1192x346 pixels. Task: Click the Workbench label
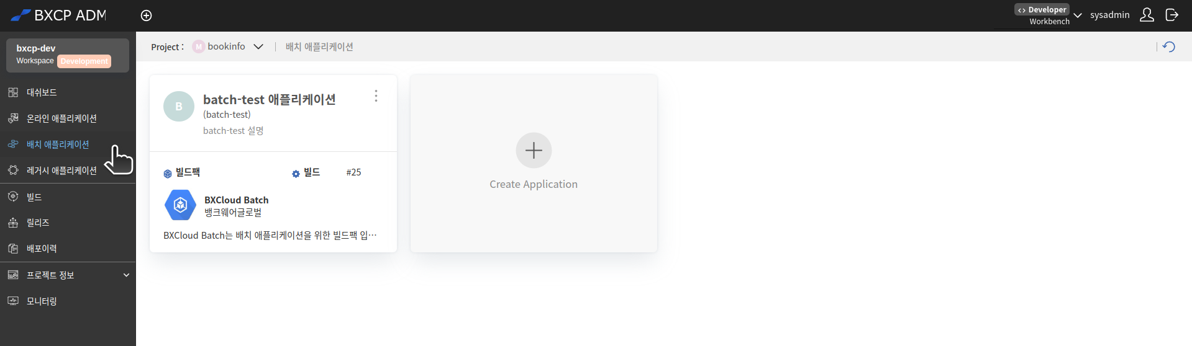(x=1049, y=21)
